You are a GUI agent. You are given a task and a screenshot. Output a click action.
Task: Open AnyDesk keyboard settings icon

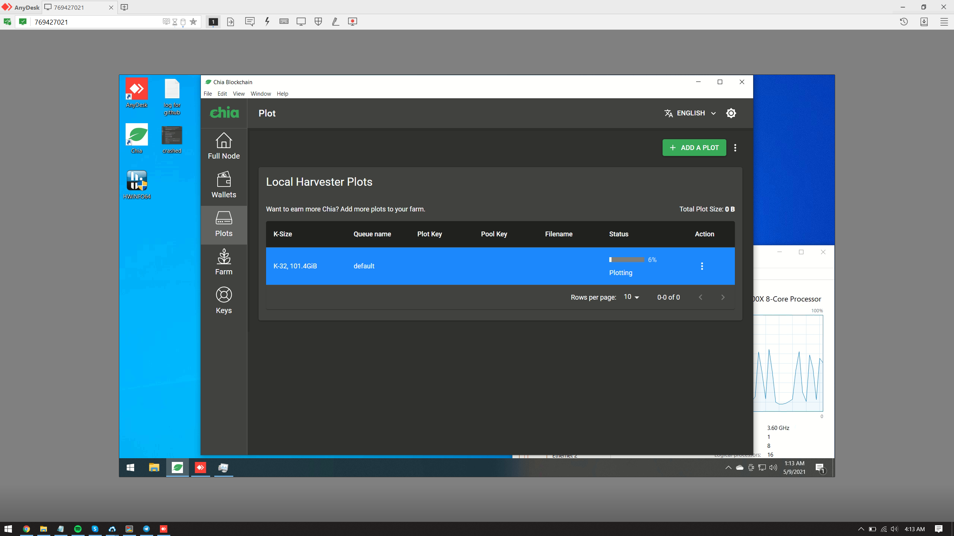coord(284,22)
